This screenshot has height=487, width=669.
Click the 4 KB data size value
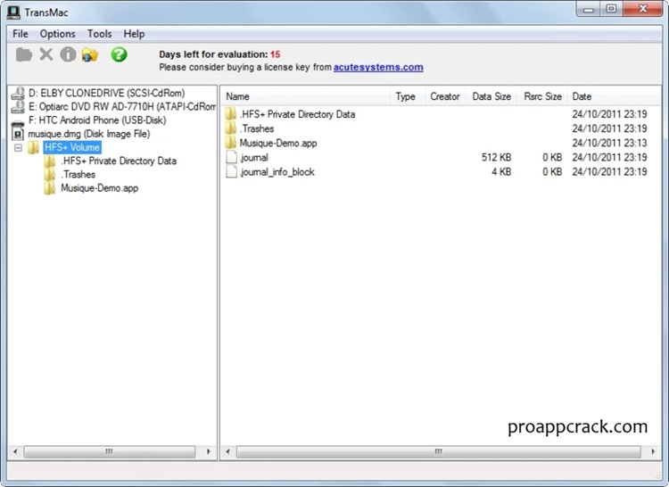[x=501, y=172]
